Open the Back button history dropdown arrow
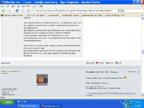Image resolution: width=144 pixels, height=108 pixels. 6,11
